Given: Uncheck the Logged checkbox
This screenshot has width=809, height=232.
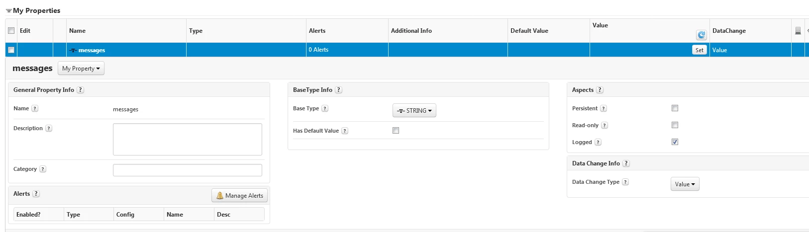Looking at the screenshot, I should coord(675,142).
